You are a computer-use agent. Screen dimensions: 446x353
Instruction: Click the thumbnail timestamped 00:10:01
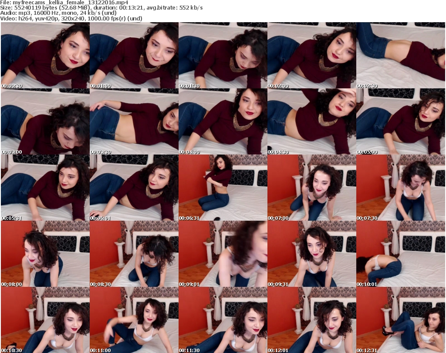pyautogui.click(x=400, y=254)
